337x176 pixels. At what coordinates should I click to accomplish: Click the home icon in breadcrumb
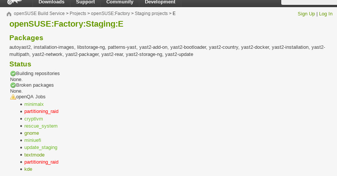(9, 14)
